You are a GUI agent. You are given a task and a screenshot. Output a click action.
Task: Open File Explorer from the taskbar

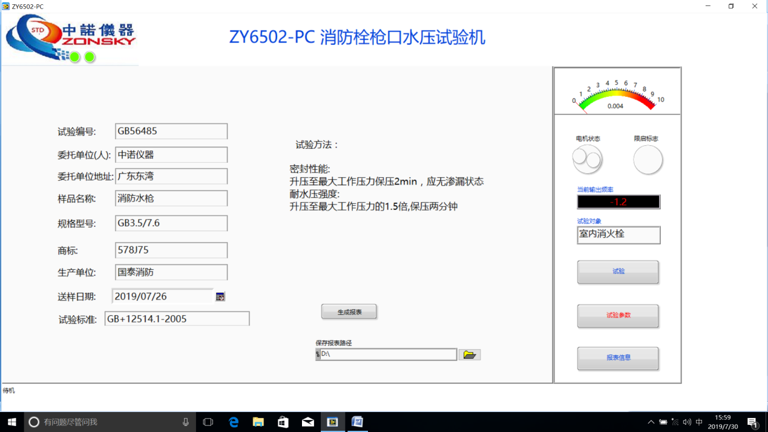[x=258, y=422]
